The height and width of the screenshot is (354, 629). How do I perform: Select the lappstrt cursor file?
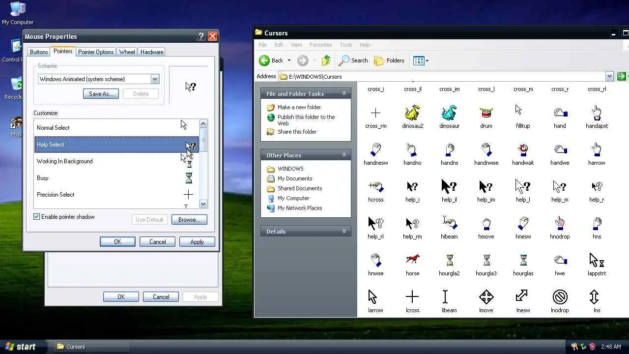(597, 261)
